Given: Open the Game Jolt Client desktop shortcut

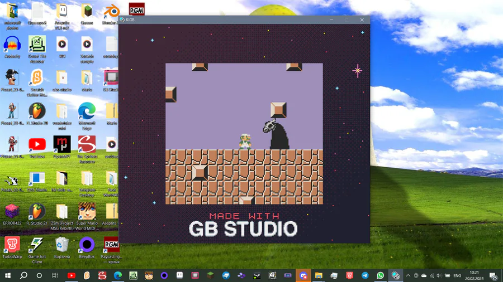Looking at the screenshot, I should 37,250.
